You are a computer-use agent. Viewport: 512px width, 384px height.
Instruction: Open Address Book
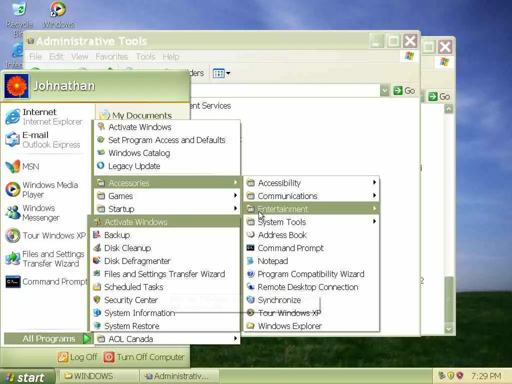click(311, 235)
